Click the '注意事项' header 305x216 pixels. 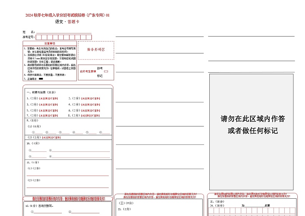[50, 43]
